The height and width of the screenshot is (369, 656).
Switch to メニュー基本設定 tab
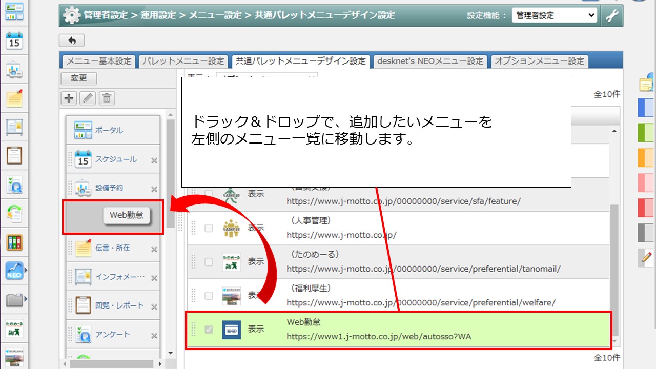click(x=98, y=61)
